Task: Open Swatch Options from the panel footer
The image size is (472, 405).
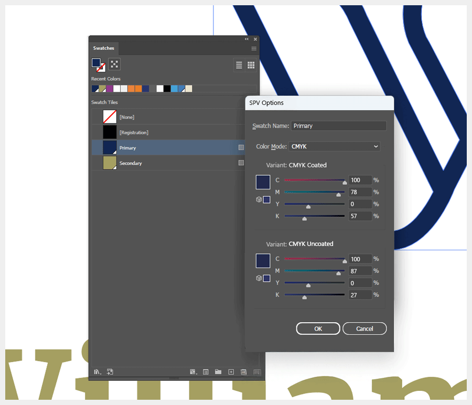Action: 205,371
